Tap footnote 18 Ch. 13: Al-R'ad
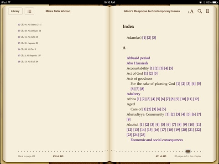Viewport: 219px width, 164px height. (x=28, y=61)
